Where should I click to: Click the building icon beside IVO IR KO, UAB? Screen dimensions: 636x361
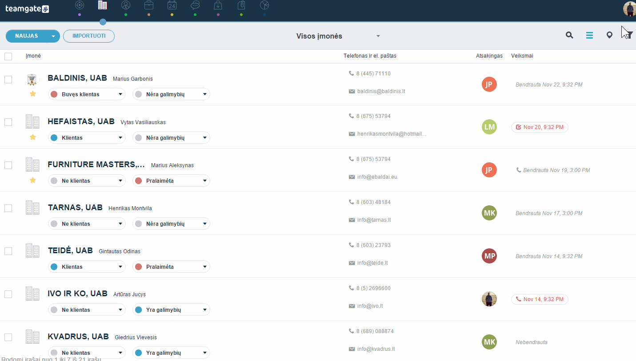32,294
